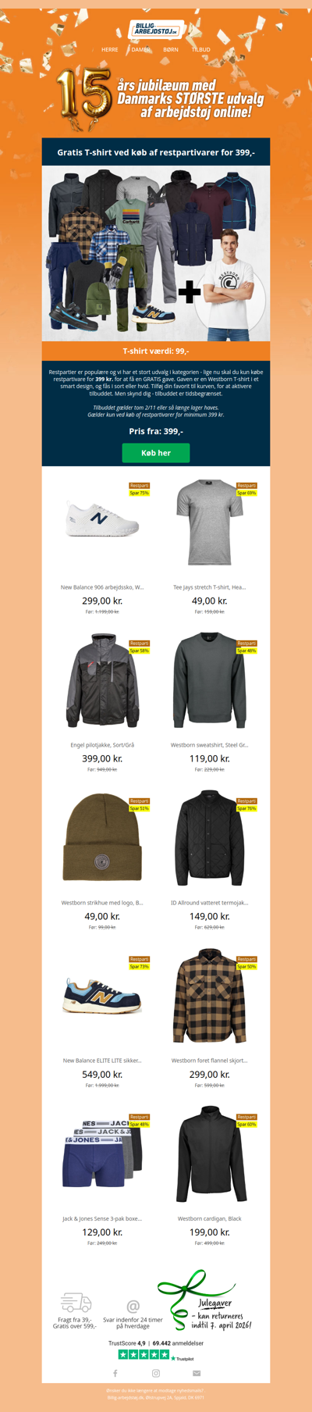Open the TILBUD menu item
The width and height of the screenshot is (312, 1412).
click(201, 49)
